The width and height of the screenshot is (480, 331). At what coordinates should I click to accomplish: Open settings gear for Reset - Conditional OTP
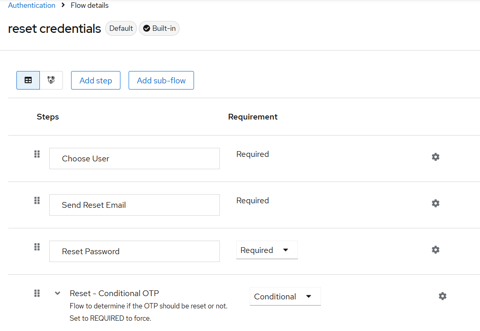point(442,296)
